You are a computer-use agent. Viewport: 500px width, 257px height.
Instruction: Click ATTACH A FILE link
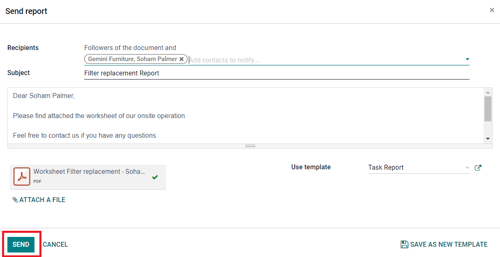(x=39, y=200)
